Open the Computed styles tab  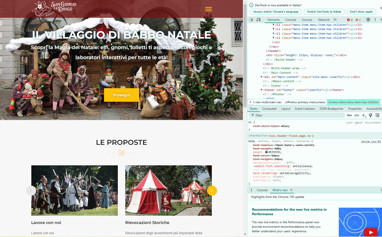click(269, 109)
